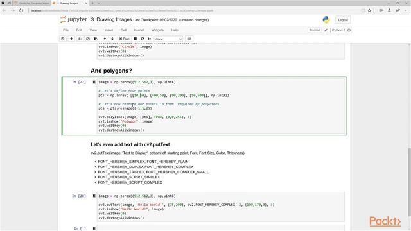Click into the putText code cell
This screenshot has width=411, height=231.
click(221, 207)
